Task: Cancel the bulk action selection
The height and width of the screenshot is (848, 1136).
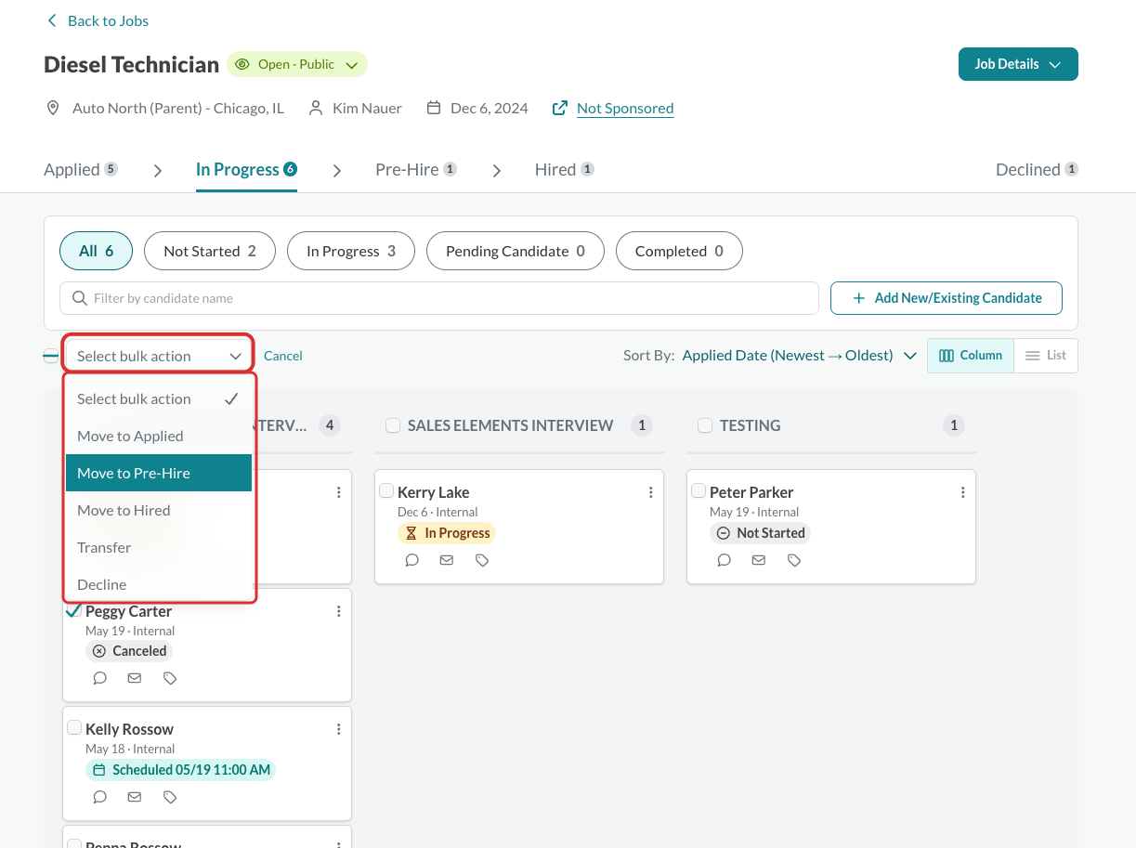Action: pyautogui.click(x=283, y=356)
